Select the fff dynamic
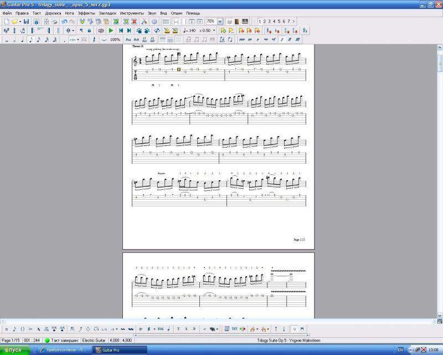443x355 pixels. click(297, 40)
